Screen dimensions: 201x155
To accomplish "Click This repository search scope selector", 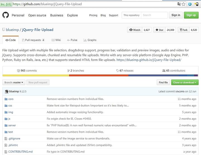I will pyautogui.click(x=131, y=15).
